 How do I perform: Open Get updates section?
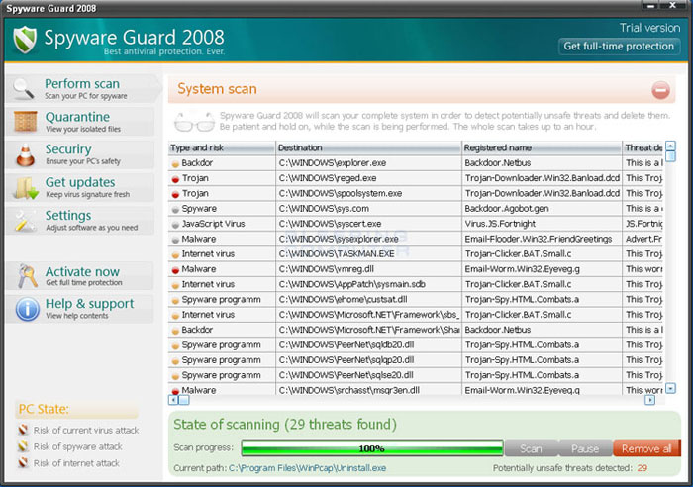click(80, 187)
